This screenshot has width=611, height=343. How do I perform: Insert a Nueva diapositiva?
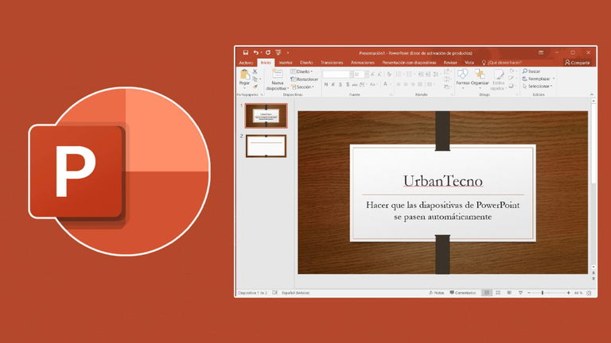[278, 75]
